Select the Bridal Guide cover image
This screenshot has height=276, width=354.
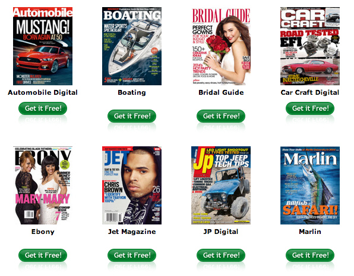pos(221,46)
